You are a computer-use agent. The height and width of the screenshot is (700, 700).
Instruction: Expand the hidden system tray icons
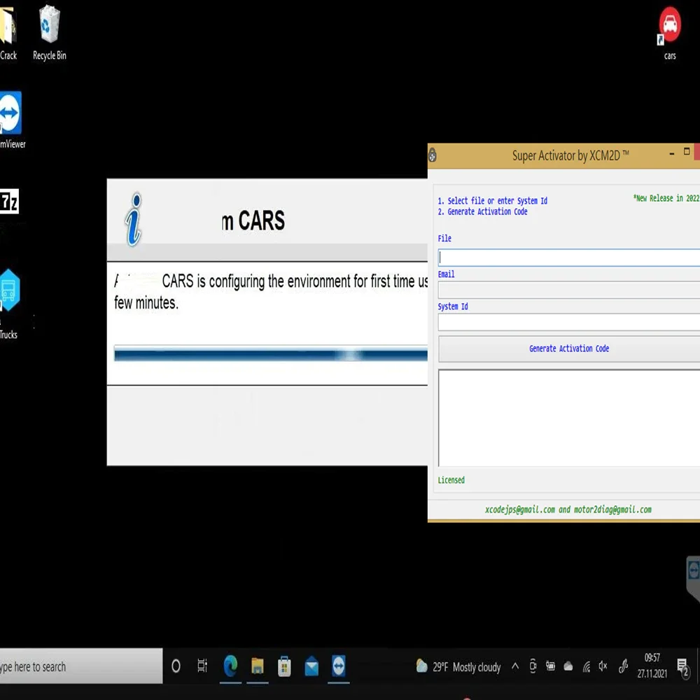click(515, 666)
